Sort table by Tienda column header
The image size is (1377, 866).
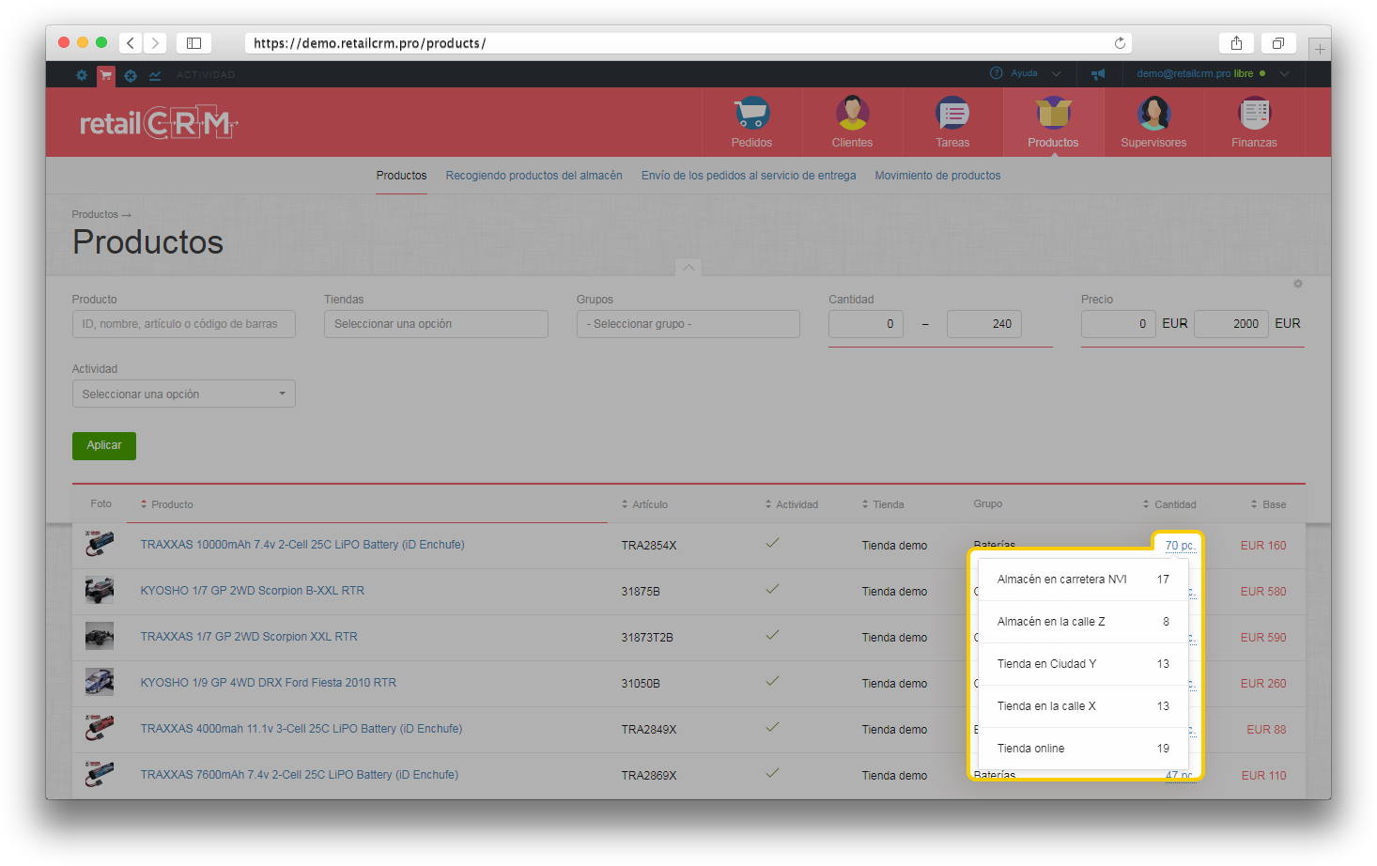[x=883, y=504]
